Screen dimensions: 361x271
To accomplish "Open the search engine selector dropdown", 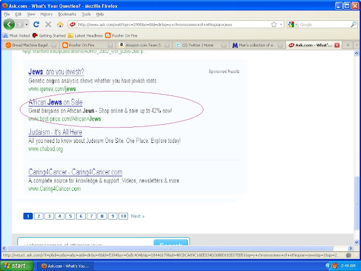I will [x=293, y=24].
